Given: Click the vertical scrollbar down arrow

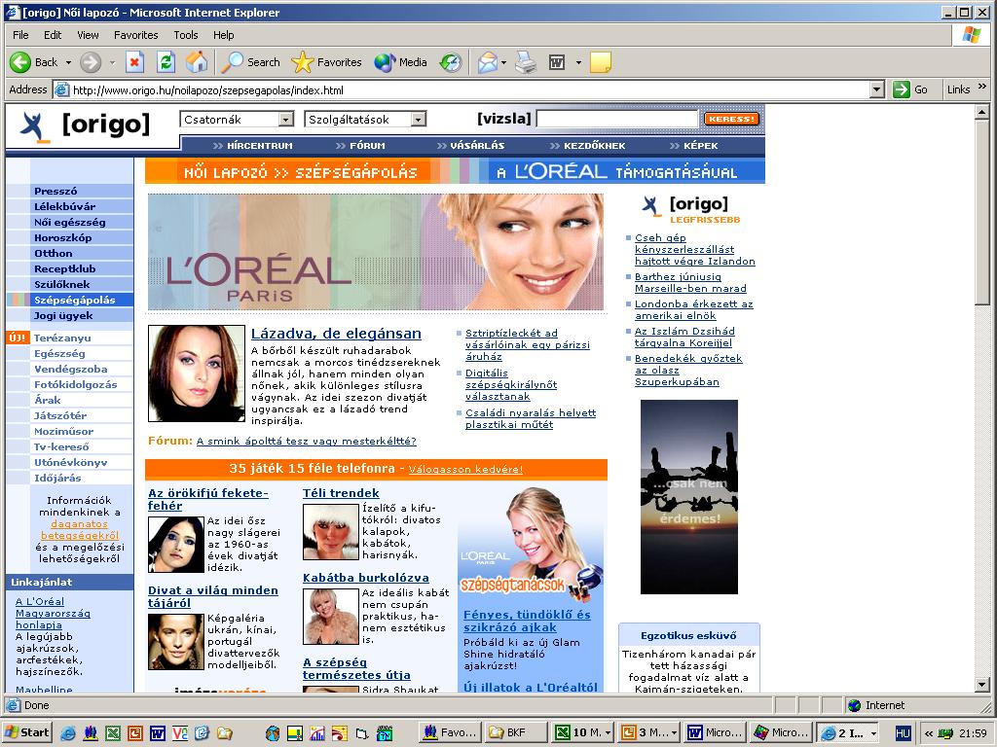Looking at the screenshot, I should coord(981,685).
